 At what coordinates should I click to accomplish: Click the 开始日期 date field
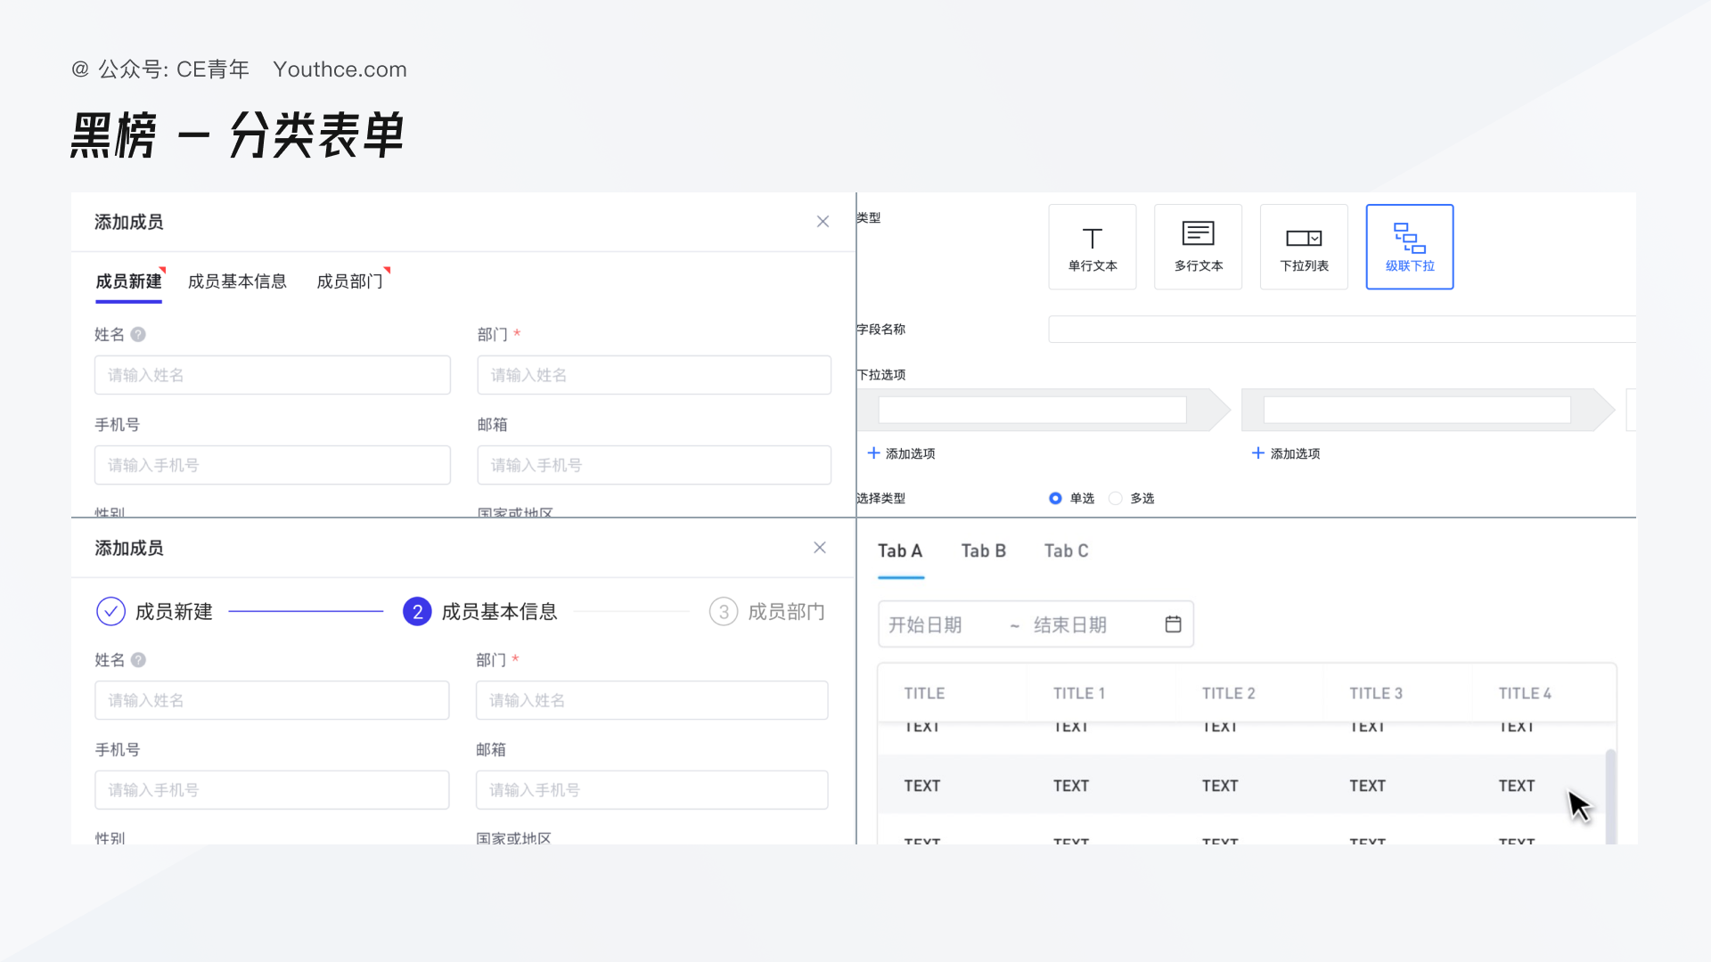926,624
